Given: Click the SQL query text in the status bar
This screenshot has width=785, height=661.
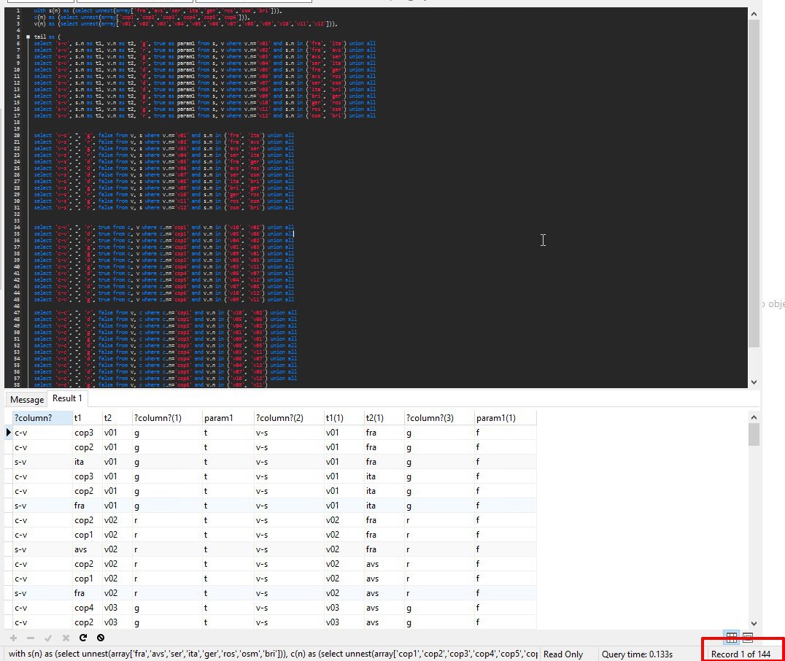Looking at the screenshot, I should pyautogui.click(x=273, y=654).
